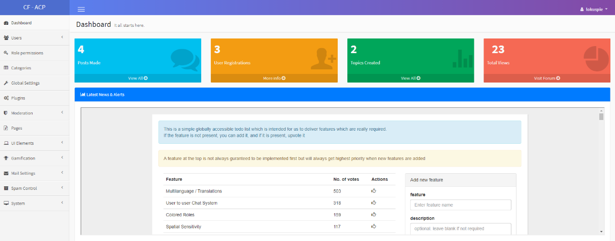Screen dimensions: 615x241
Task: Click the Spatial Sensitivity row name
Action: coord(183,226)
